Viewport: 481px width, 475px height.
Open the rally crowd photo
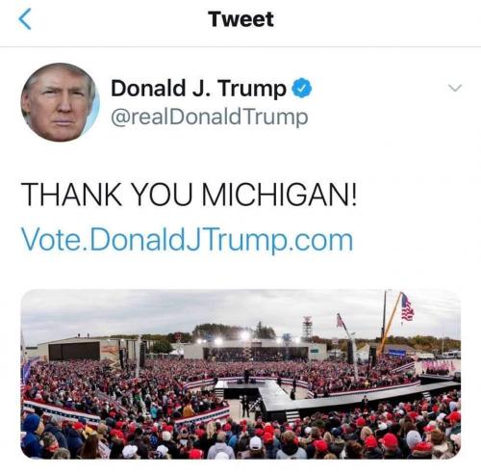240,374
